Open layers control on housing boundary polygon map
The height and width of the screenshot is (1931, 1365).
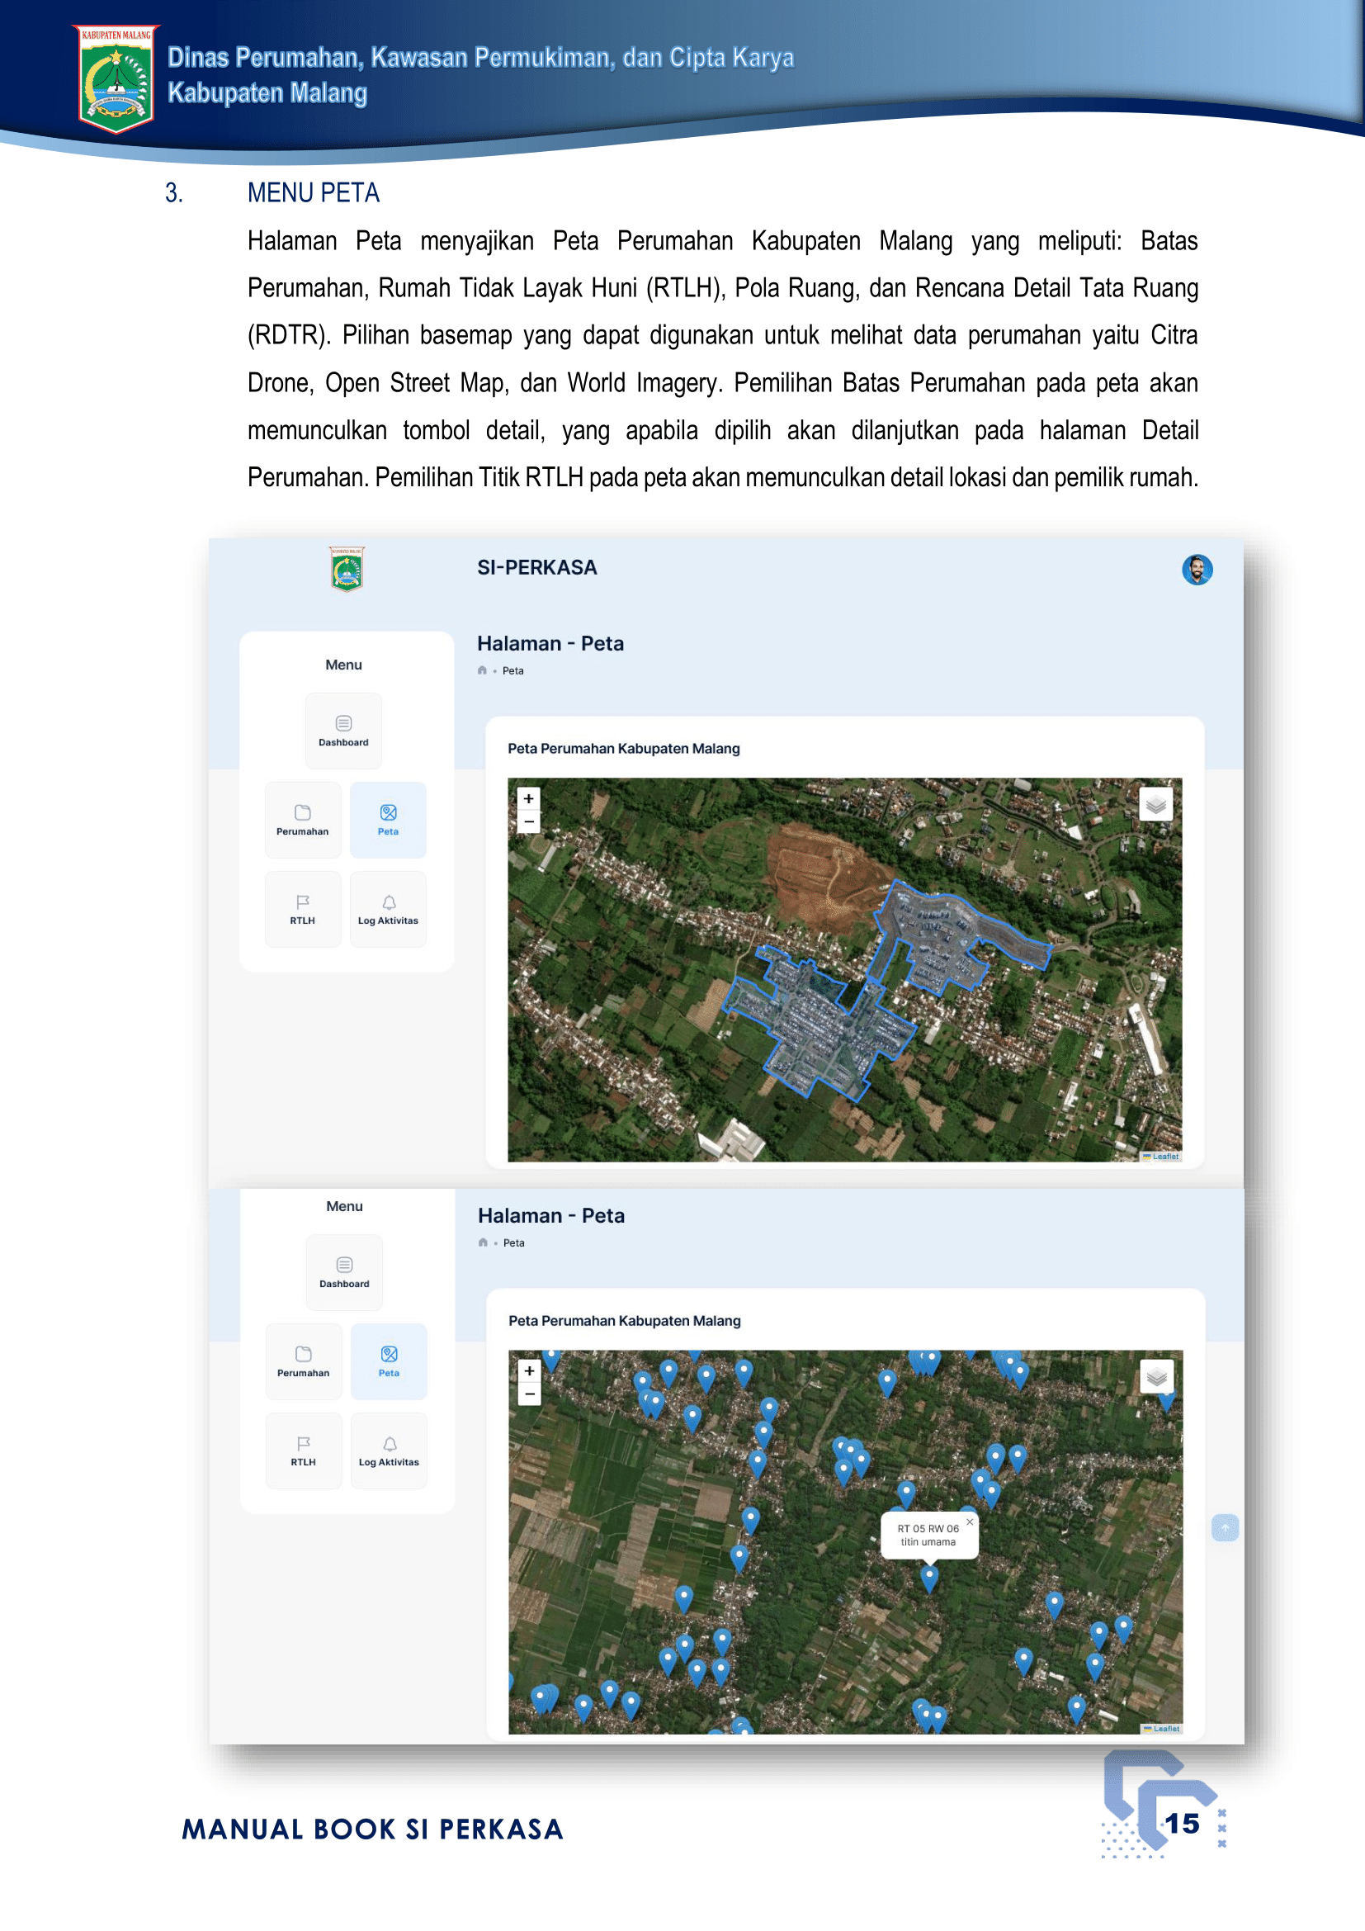coord(1155,805)
